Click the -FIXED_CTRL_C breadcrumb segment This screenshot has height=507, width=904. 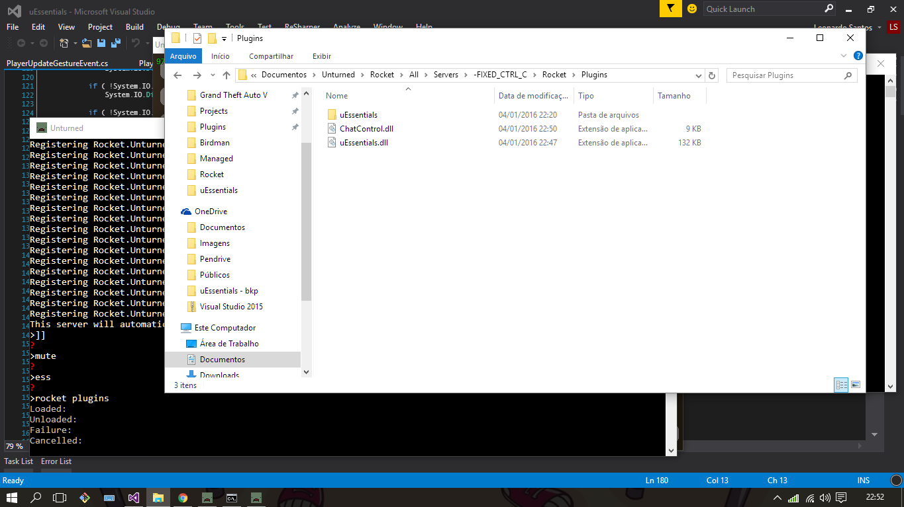click(x=500, y=75)
